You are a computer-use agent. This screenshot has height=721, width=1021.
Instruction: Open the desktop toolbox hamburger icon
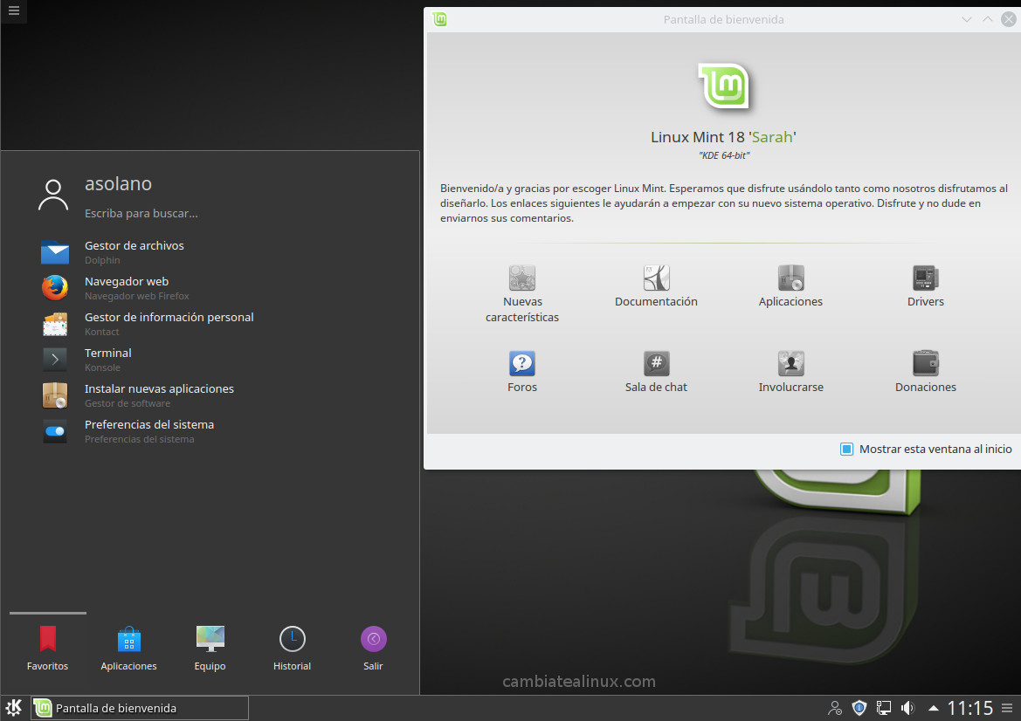pyautogui.click(x=14, y=10)
